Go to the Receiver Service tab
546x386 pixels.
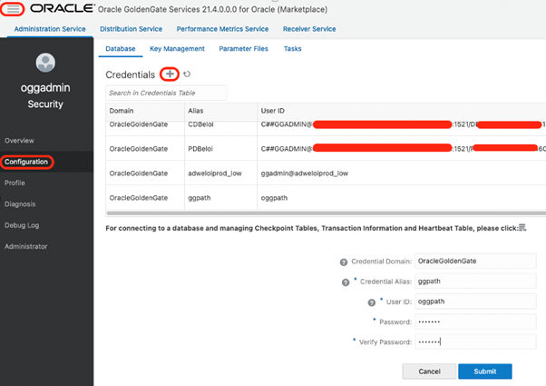309,29
